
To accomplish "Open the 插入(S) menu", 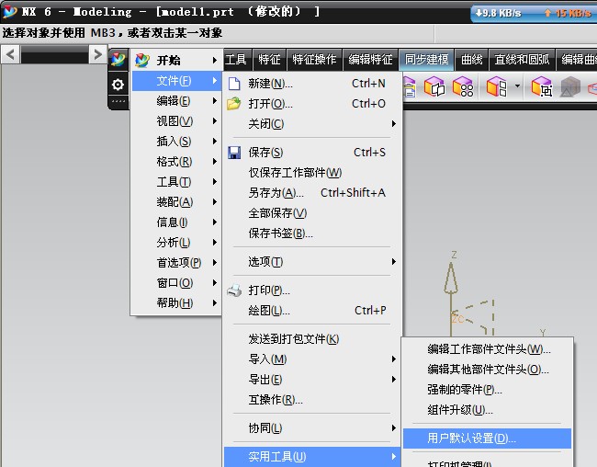I will 176,142.
